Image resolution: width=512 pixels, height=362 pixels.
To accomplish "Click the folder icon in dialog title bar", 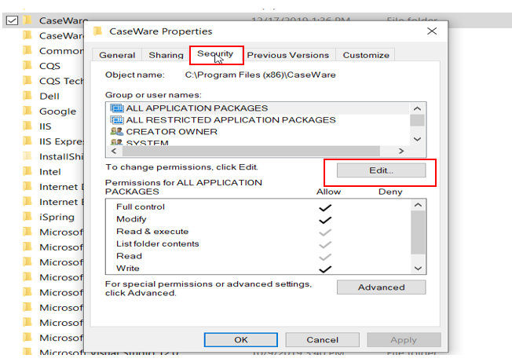I will 98,31.
